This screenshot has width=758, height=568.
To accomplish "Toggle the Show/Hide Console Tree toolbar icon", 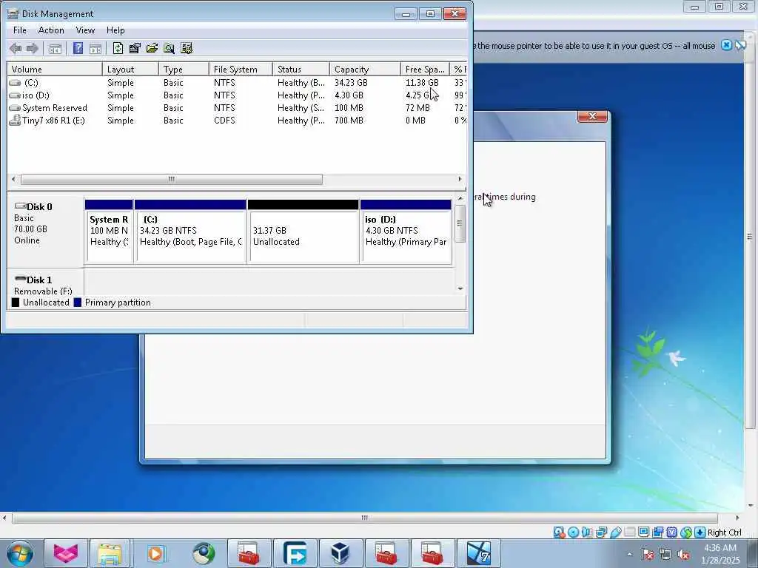I will (55, 48).
